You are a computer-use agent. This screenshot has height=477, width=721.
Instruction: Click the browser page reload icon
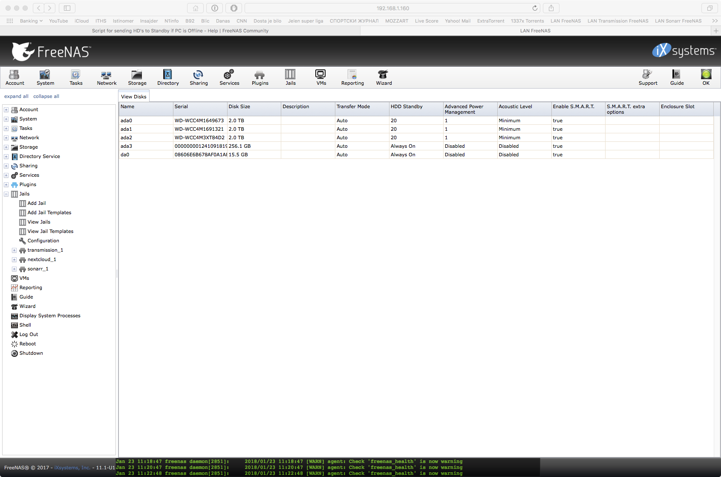tap(535, 8)
